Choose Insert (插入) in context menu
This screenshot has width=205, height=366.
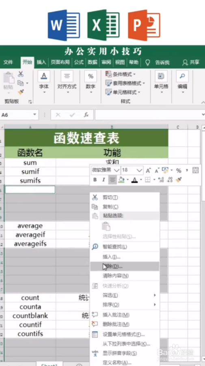pos(125,257)
